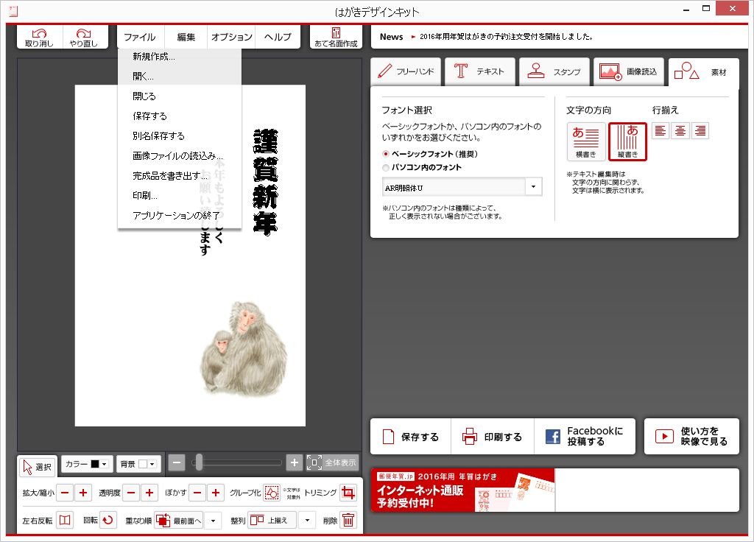
Task: Set vertical writing (縦書き) direction
Action: pyautogui.click(x=627, y=141)
